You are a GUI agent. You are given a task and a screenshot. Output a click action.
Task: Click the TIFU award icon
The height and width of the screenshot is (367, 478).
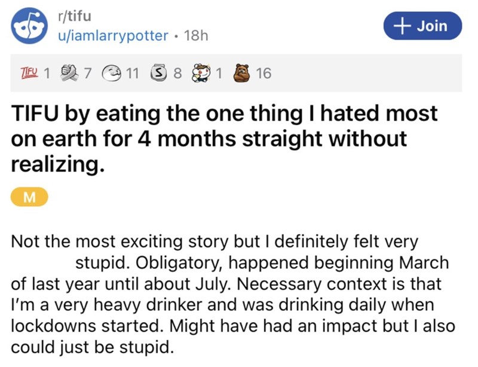(29, 74)
